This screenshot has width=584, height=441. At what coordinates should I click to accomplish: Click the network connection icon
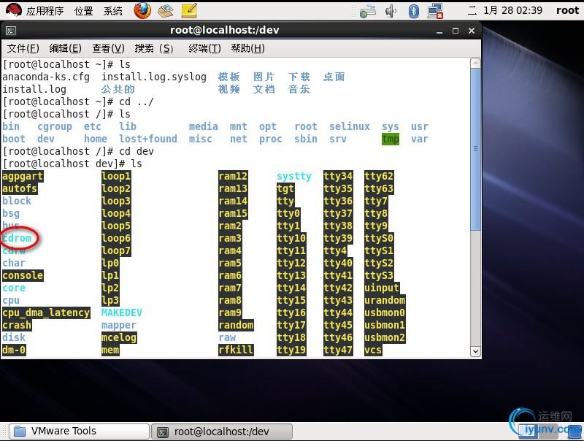pyautogui.click(x=436, y=10)
